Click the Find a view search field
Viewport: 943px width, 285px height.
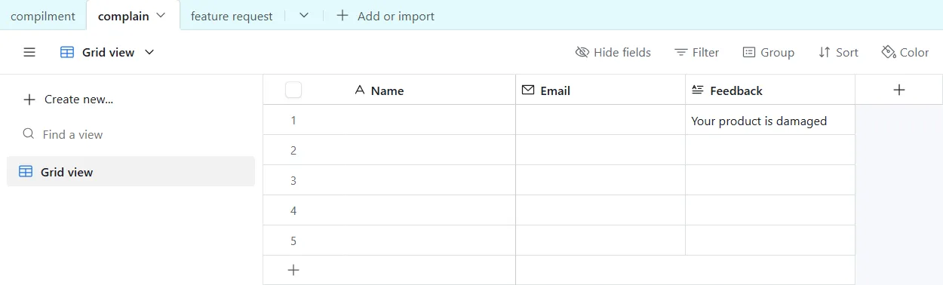pyautogui.click(x=131, y=134)
